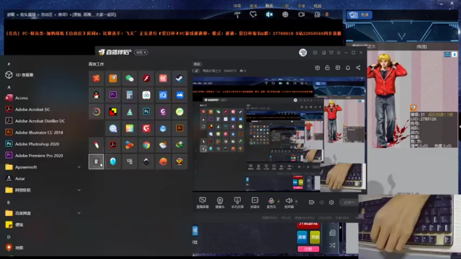Select the 弹幕 tab at top

click(237, 6)
